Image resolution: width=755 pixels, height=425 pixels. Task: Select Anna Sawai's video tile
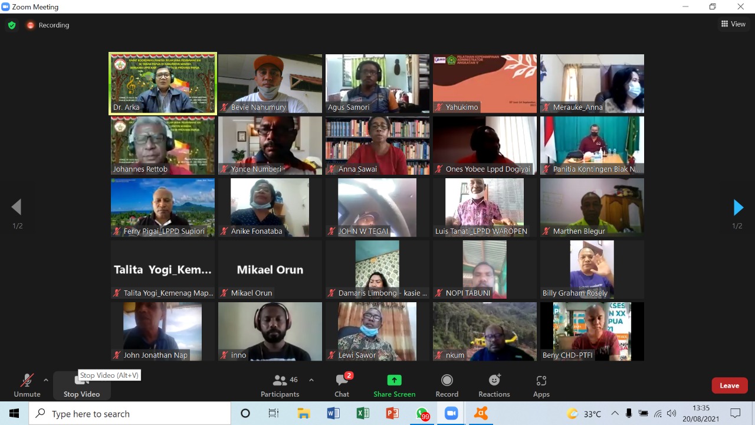tap(377, 145)
